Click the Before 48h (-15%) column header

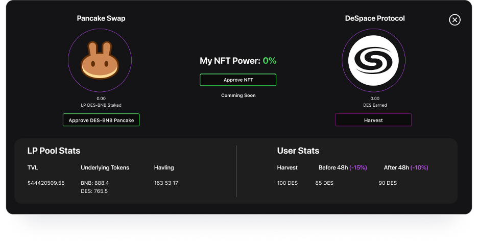point(342,167)
